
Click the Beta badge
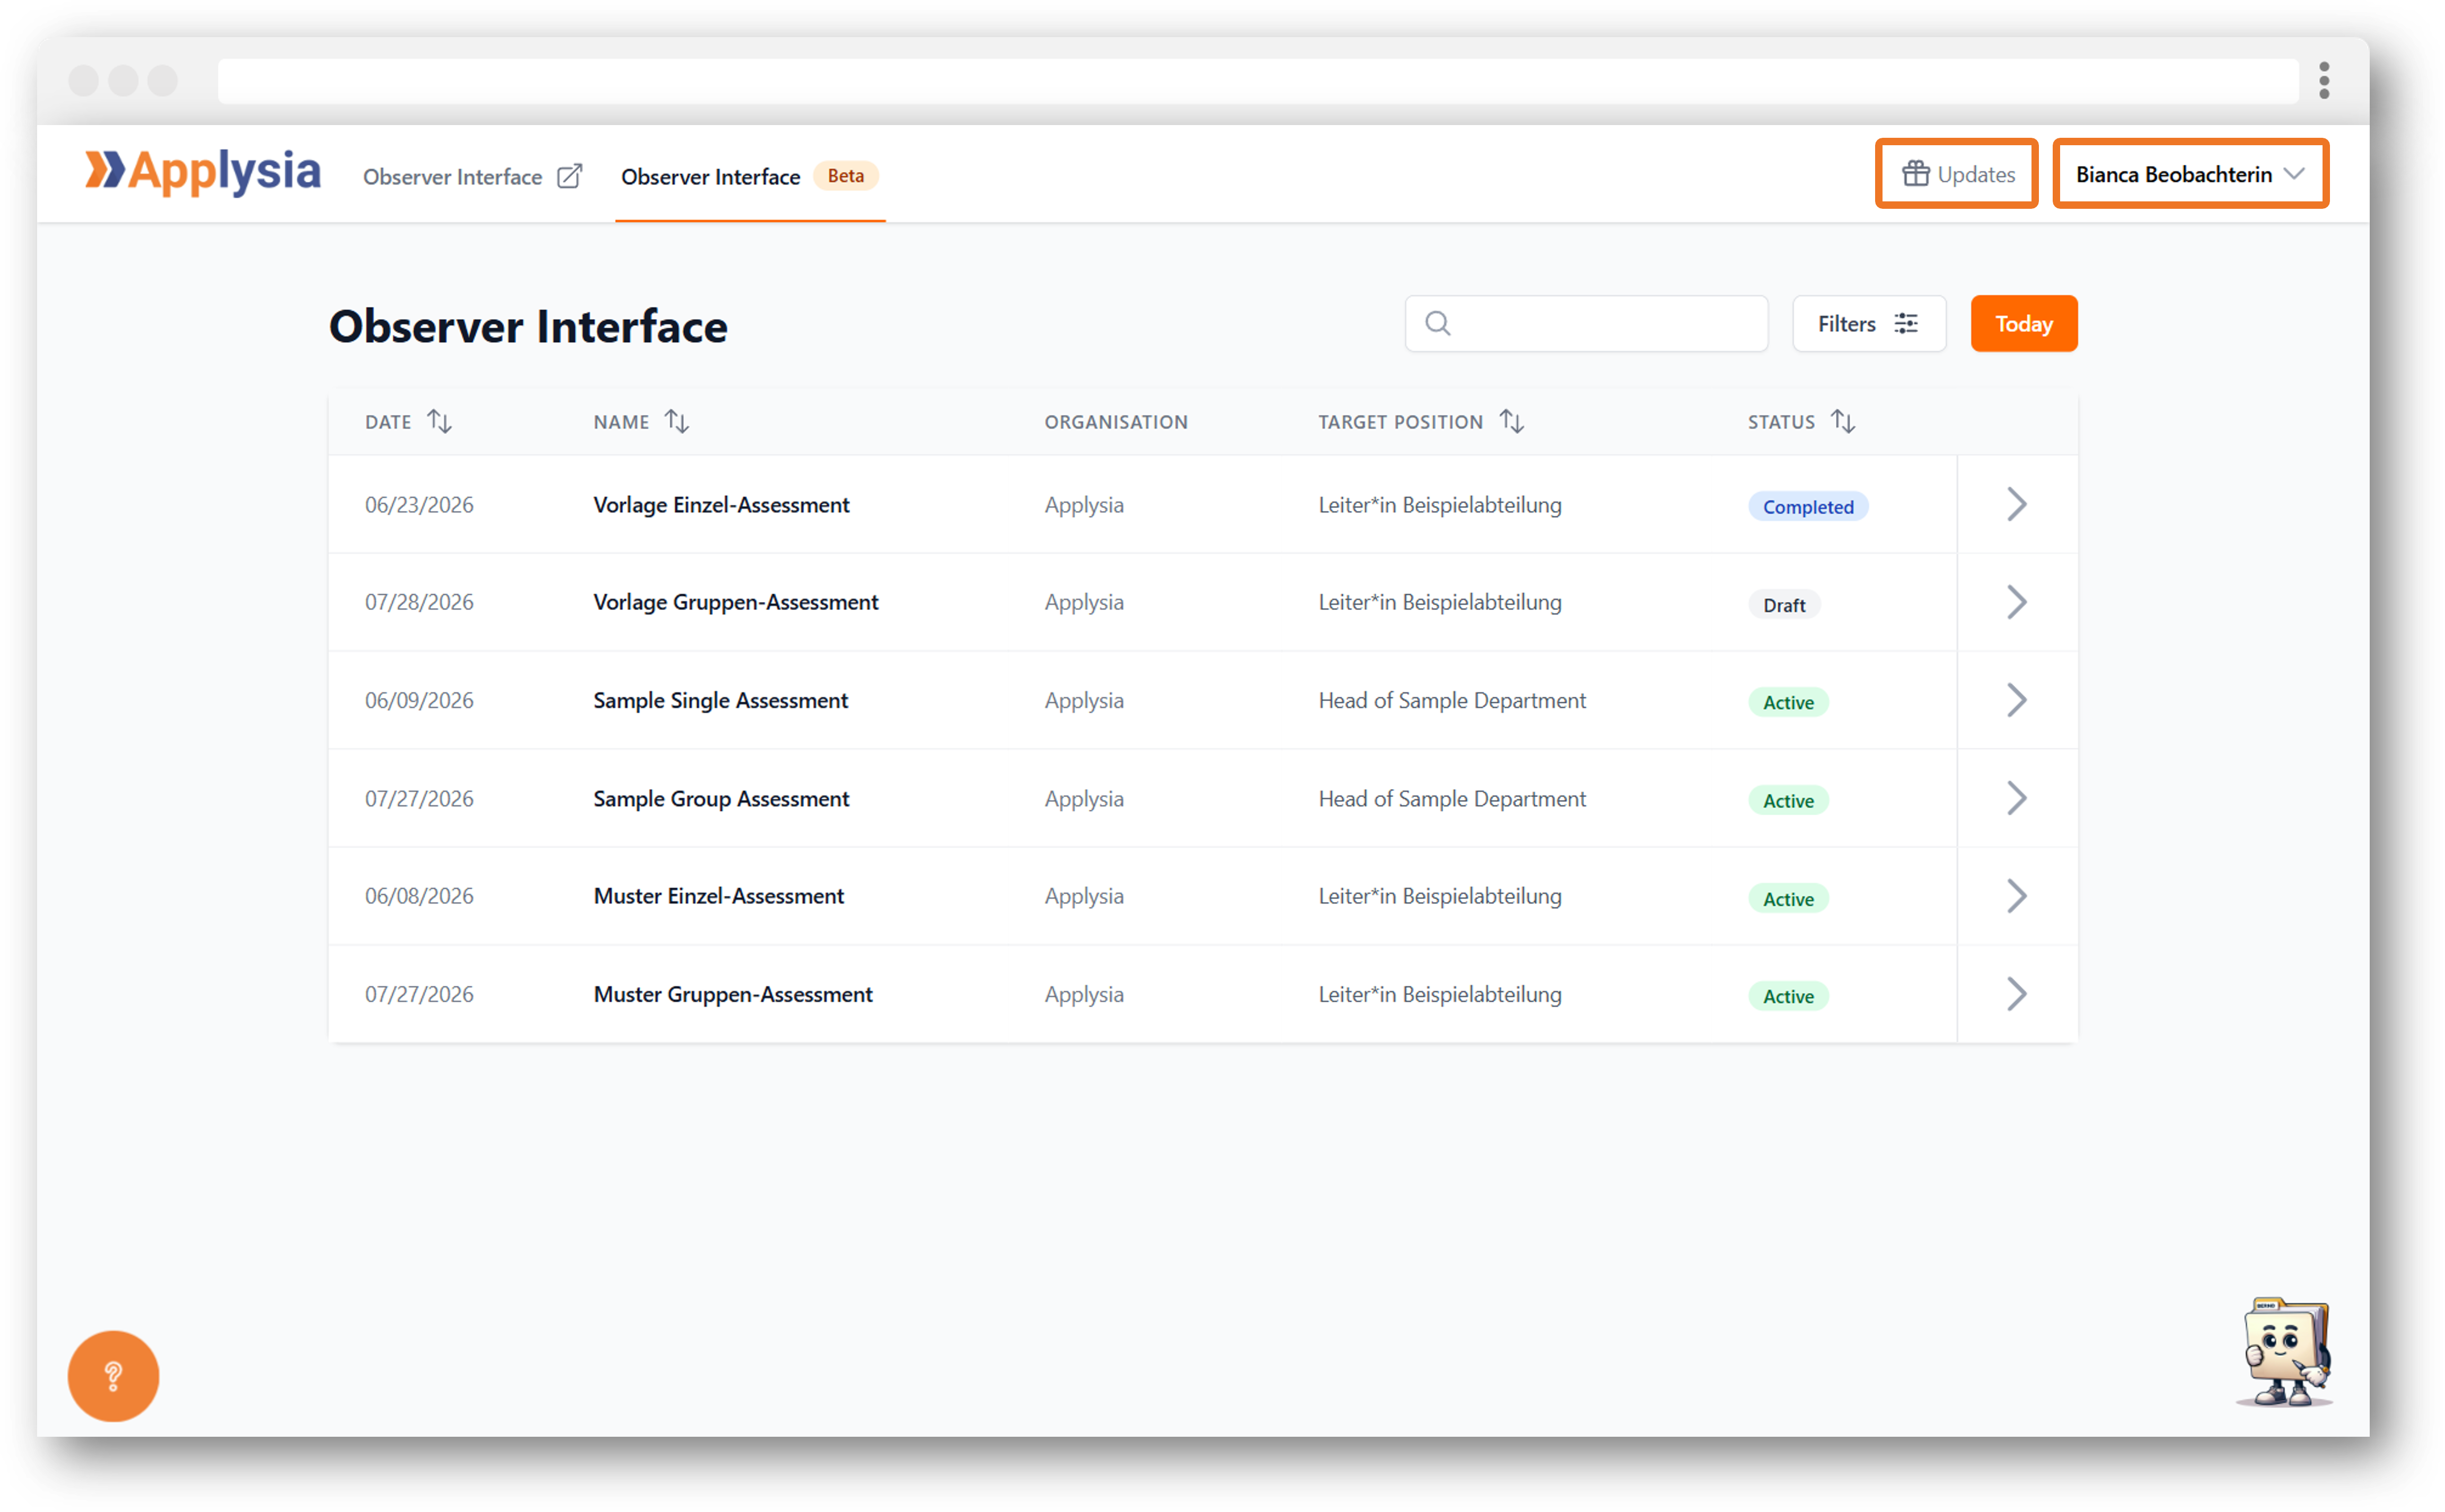(x=845, y=176)
